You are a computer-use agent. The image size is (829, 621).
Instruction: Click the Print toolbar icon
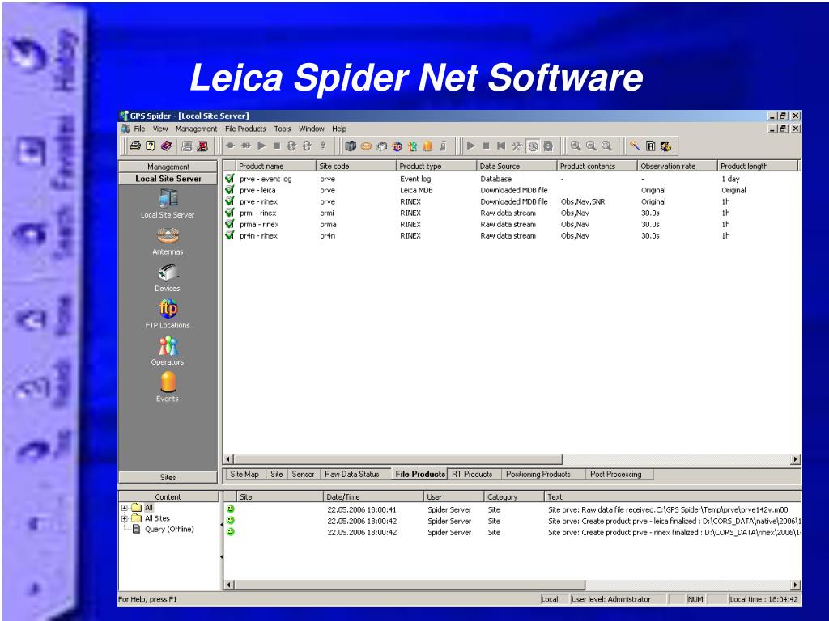click(x=135, y=146)
